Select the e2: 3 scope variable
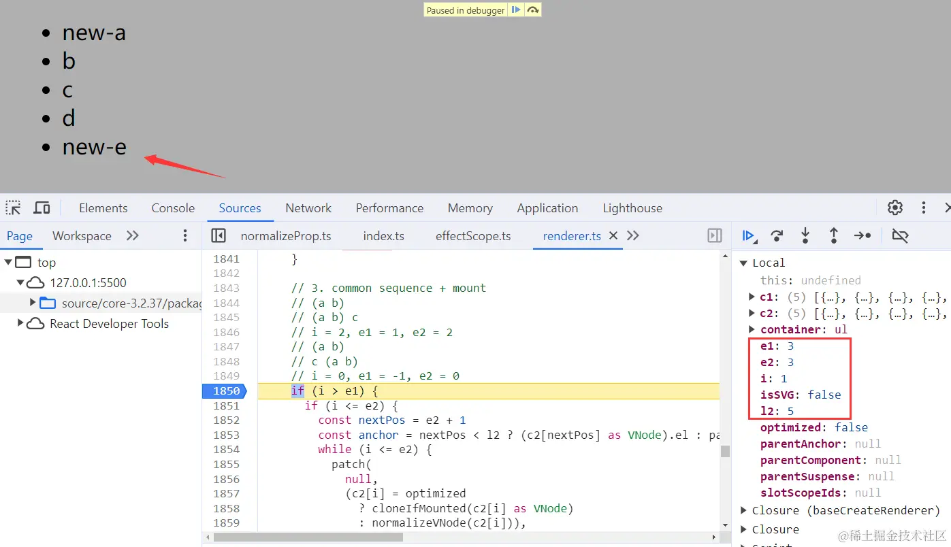 click(777, 362)
